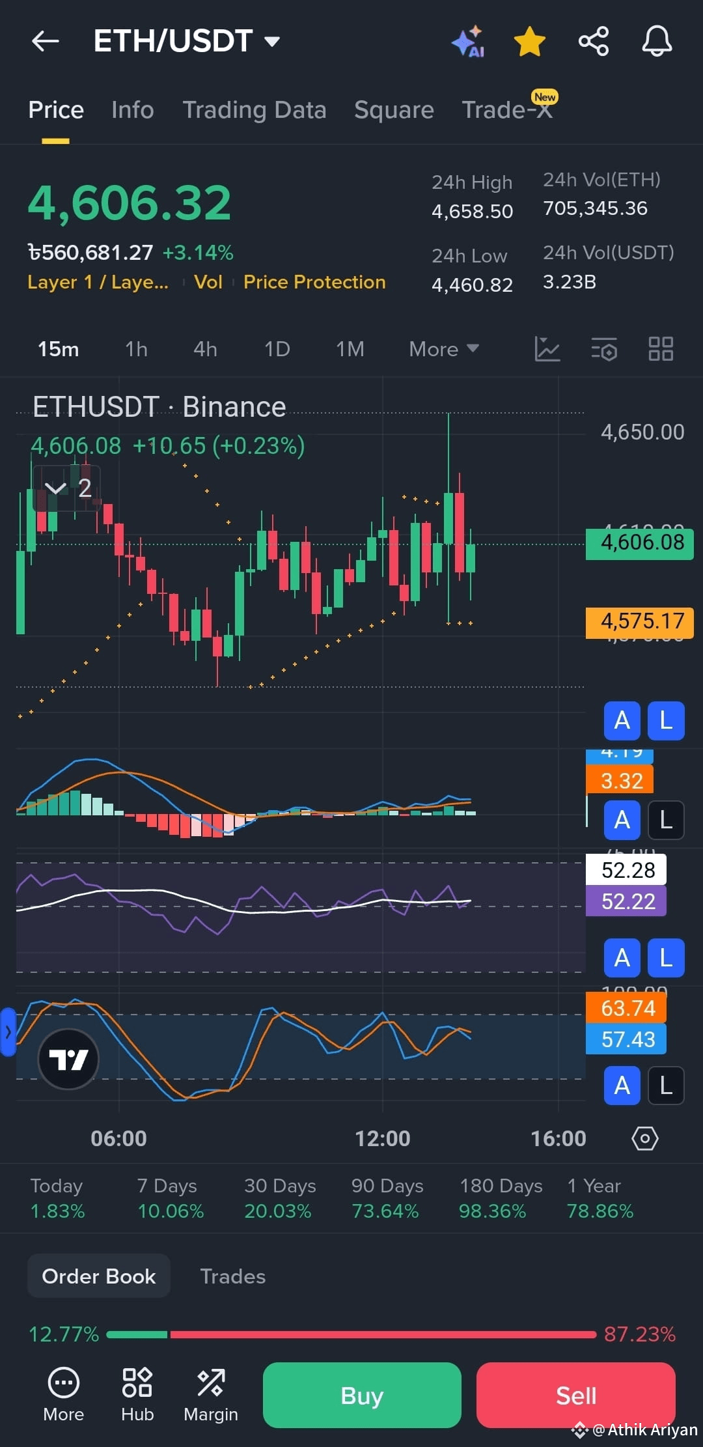Select the 1M timeframe
Viewport: 703px width, 1447px height.
pyautogui.click(x=350, y=349)
